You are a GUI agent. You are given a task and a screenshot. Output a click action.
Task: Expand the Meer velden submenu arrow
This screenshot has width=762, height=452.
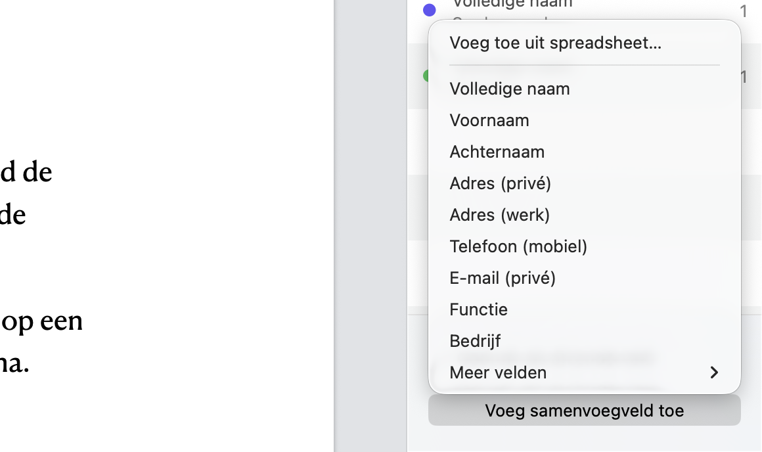point(714,373)
